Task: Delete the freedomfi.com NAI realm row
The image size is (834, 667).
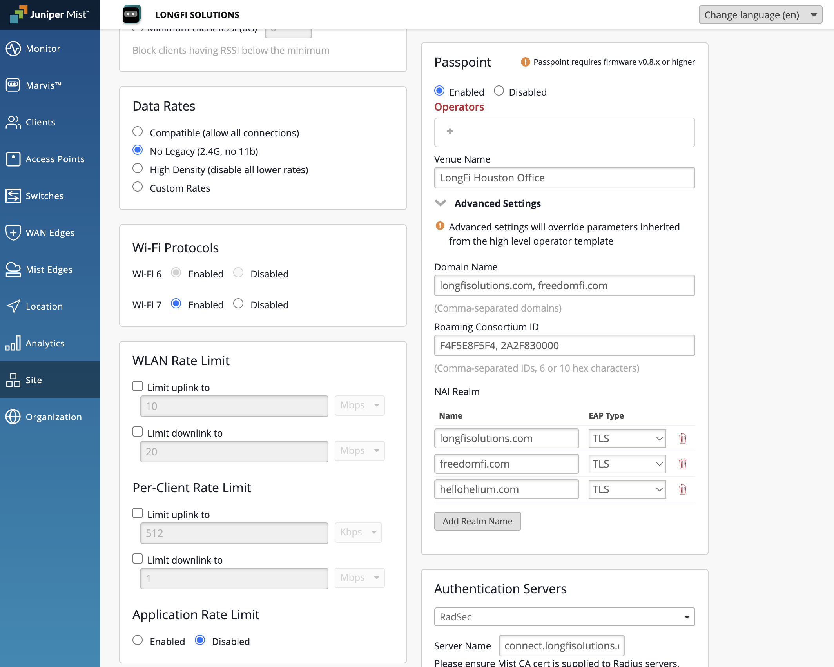Action: click(x=683, y=464)
